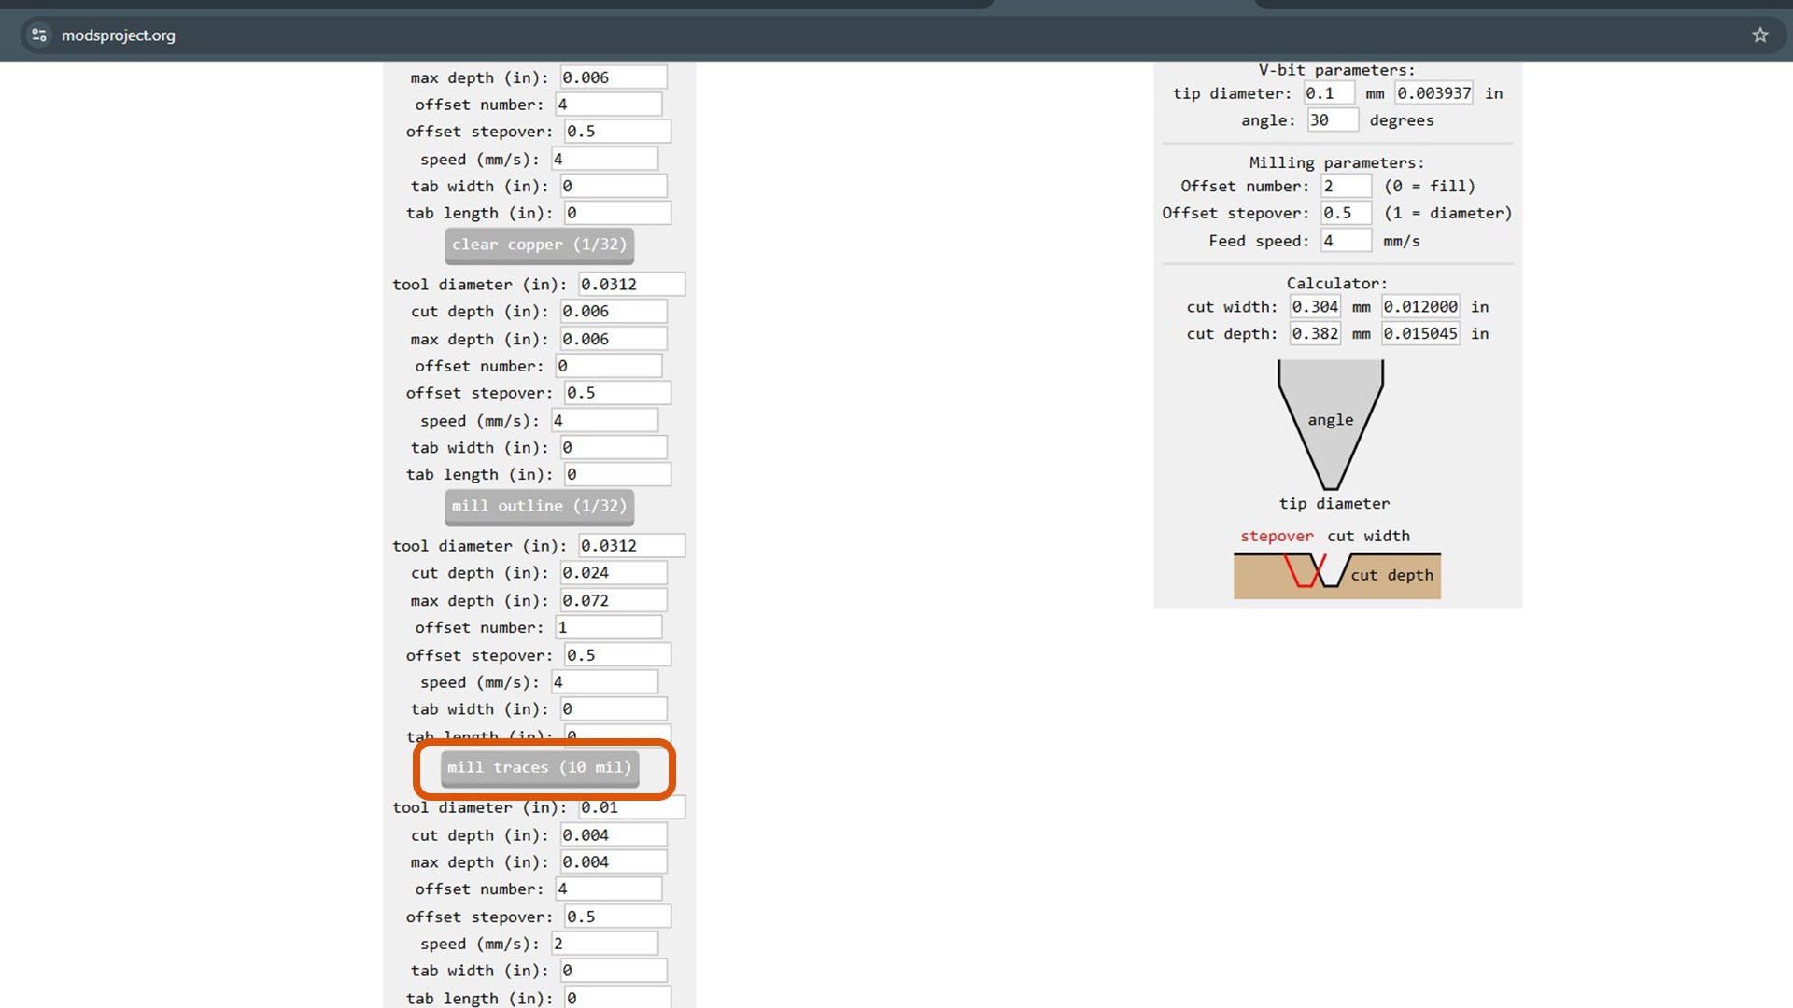
Task: Click the '(0 = fill)' hint text
Action: [1430, 186]
